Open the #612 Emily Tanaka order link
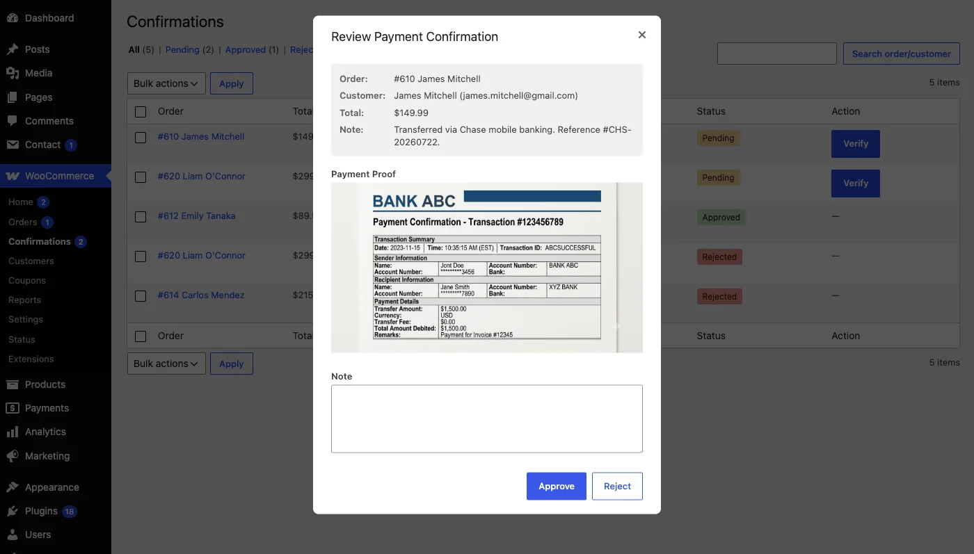Image resolution: width=974 pixels, height=554 pixels. tap(197, 216)
